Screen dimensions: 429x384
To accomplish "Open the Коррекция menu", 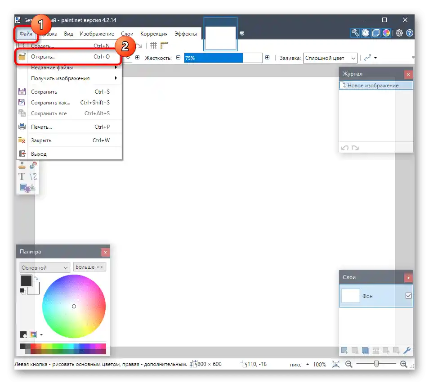I will pos(154,34).
